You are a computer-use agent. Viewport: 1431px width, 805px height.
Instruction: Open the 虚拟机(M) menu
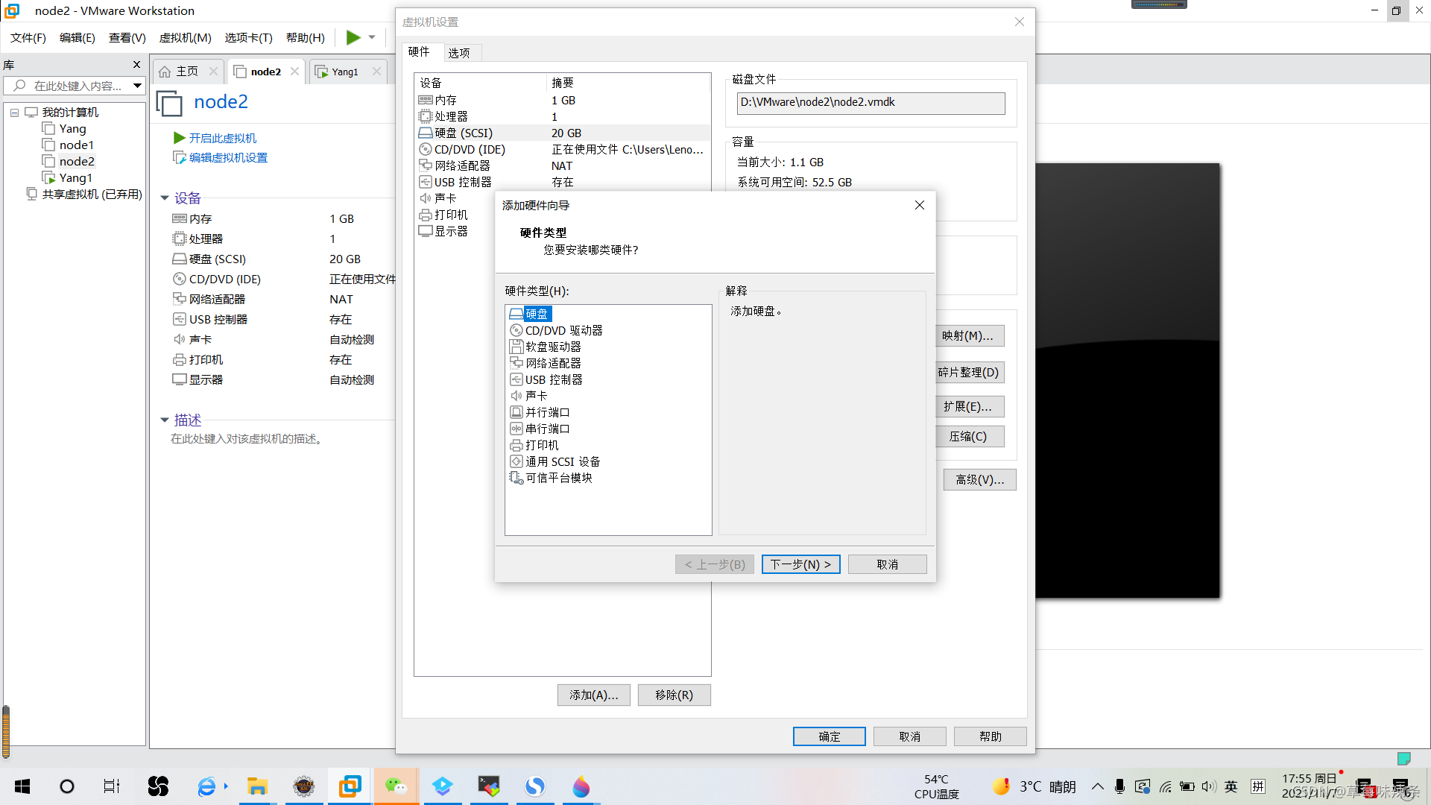[x=186, y=37]
